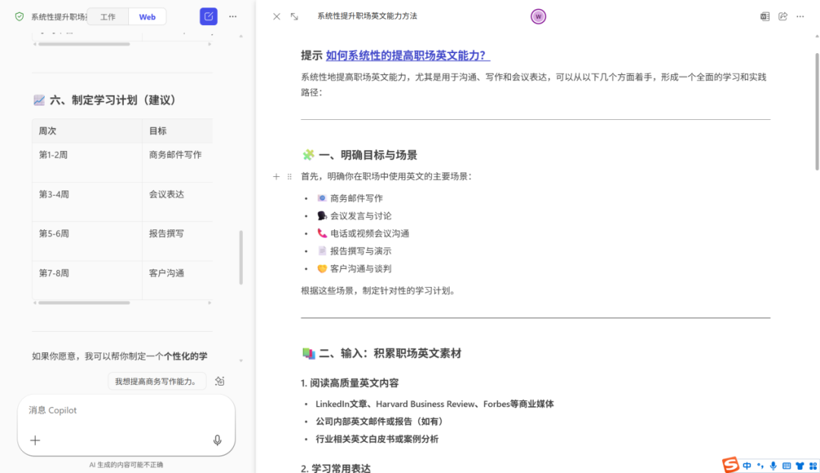Click the drag handle beside paragraph
Image resolution: width=820 pixels, height=473 pixels.
289,176
